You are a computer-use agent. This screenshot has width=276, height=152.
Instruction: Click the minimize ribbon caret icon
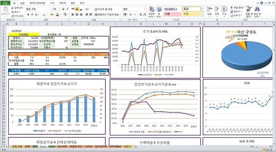tap(258, 3)
